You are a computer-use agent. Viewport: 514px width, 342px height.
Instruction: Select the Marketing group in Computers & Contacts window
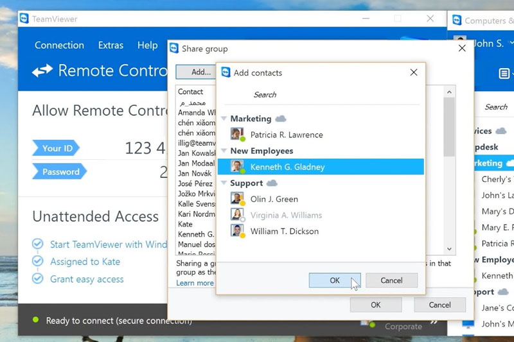[x=494, y=163]
